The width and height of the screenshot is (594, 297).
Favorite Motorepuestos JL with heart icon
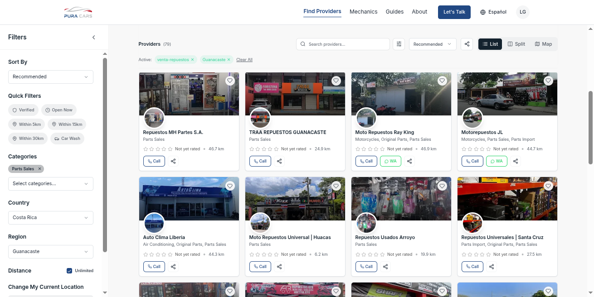548,81
